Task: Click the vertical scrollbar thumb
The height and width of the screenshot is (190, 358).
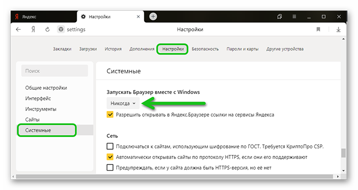Action: coord(343,153)
